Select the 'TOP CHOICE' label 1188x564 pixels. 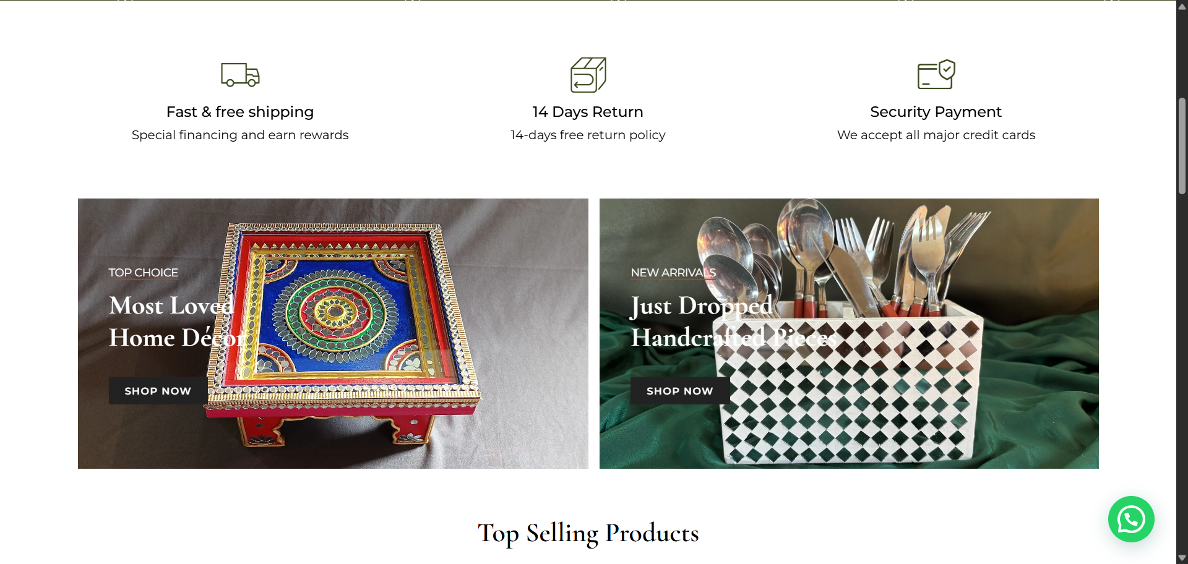pos(144,273)
